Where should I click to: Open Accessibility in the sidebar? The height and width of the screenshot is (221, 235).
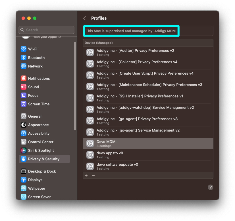[44, 133]
